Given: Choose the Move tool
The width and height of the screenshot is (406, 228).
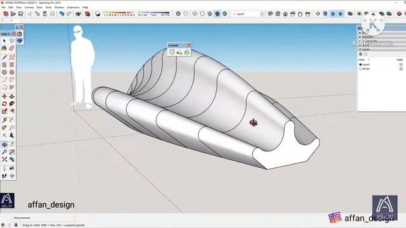Looking at the screenshot, I should coord(4,96).
